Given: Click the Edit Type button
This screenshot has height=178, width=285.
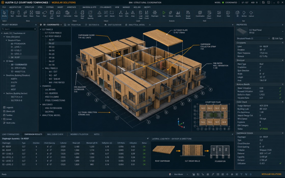Looking at the screenshot, I should pos(277,38).
